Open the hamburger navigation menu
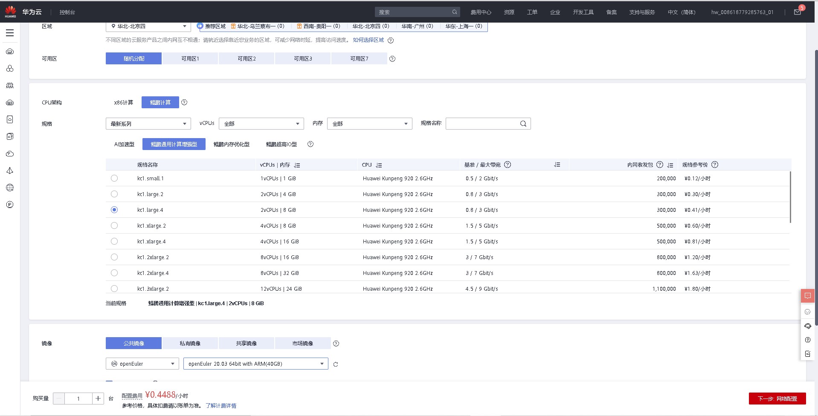 pyautogui.click(x=10, y=33)
